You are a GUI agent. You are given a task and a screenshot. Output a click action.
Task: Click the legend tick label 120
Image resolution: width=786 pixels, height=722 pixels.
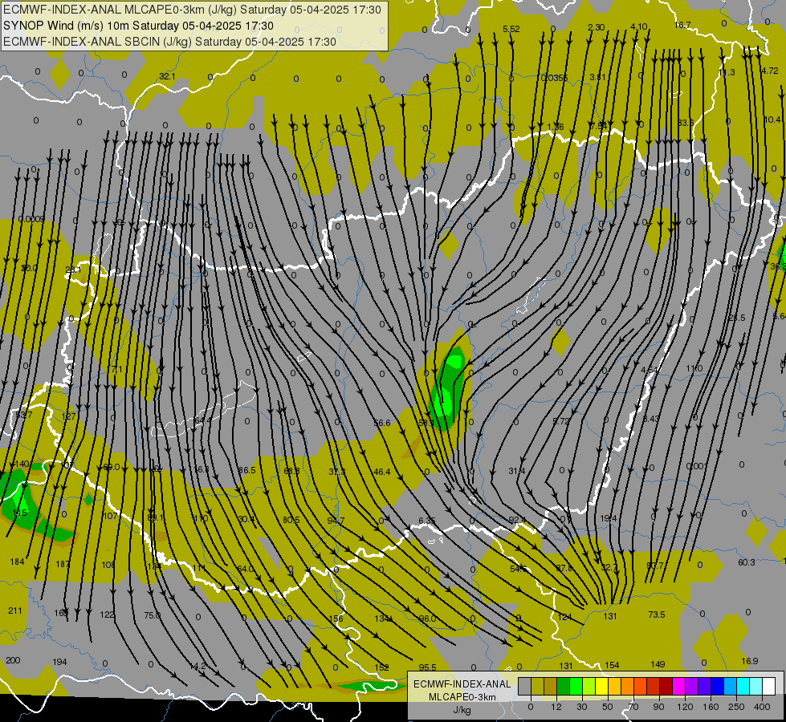coord(686,707)
